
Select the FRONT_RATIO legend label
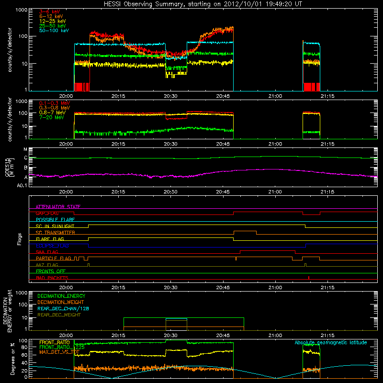[x=55, y=343]
